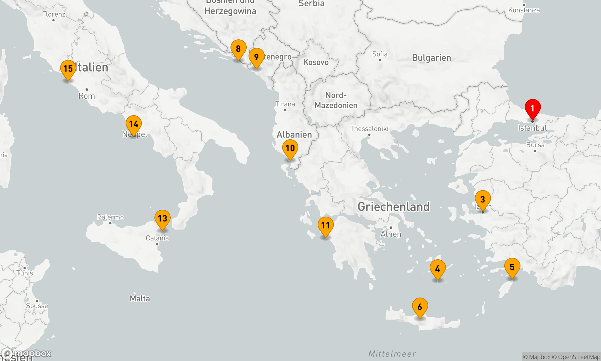Select marker 15 near Italien label
This screenshot has width=601, height=361.
tap(68, 69)
